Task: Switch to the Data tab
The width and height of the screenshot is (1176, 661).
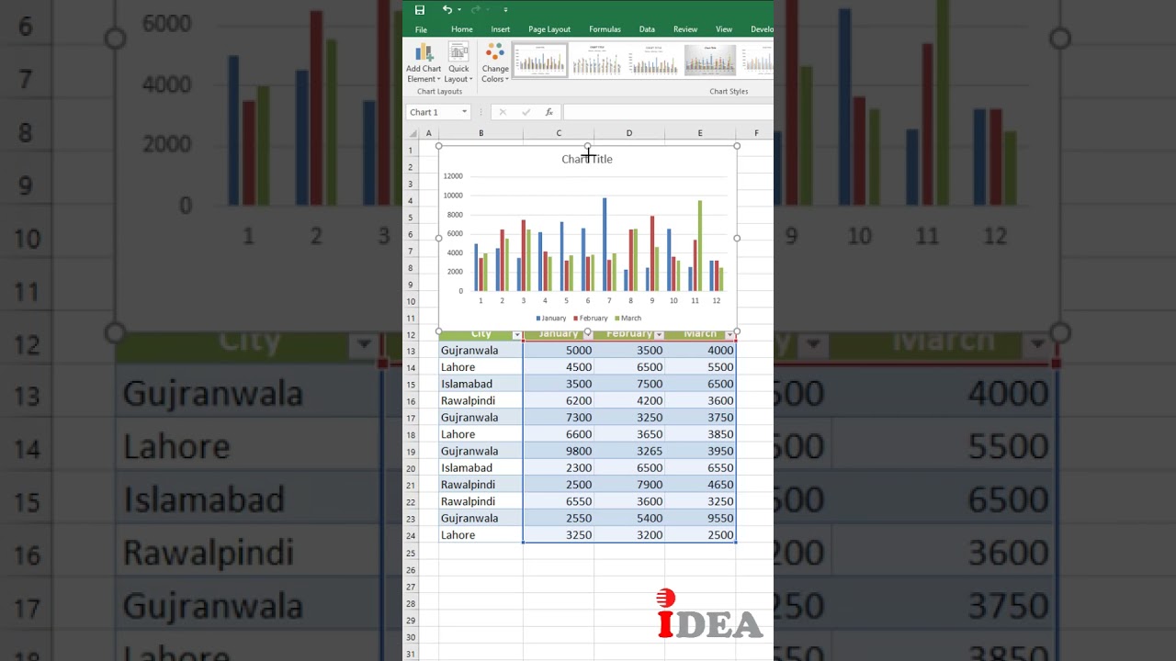Action: 647,29
